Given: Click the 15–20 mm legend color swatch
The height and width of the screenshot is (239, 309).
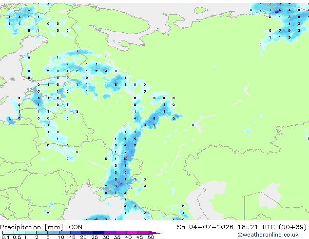Looking at the screenshot, I should click(x=76, y=233).
